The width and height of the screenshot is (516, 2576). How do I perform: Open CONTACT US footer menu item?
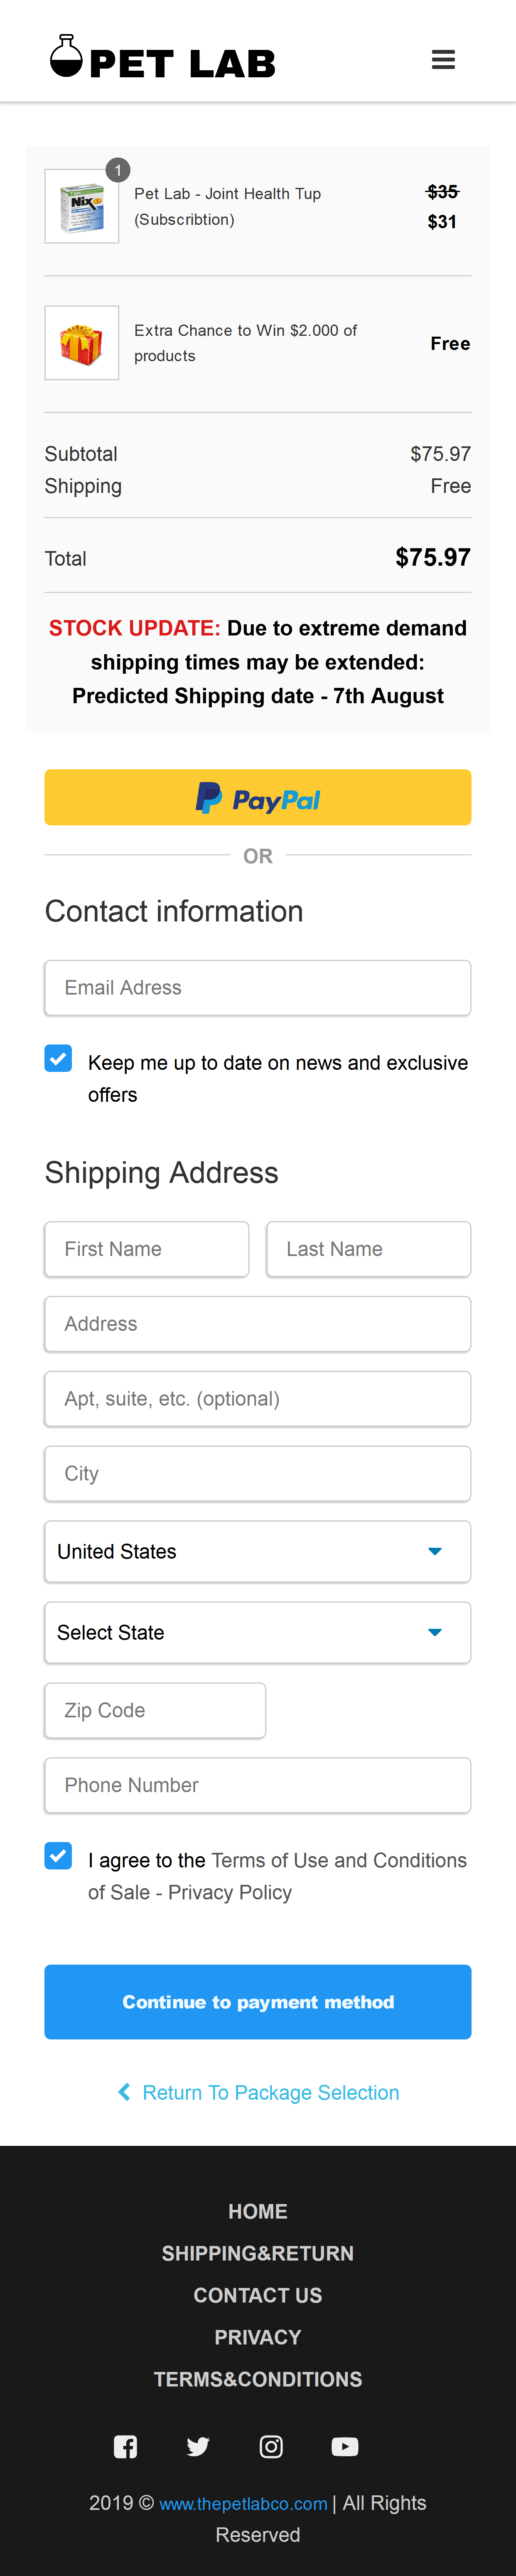click(x=258, y=2295)
